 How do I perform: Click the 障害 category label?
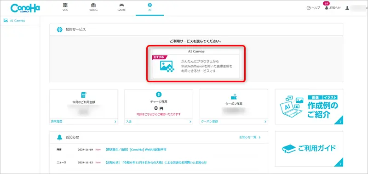59,149
